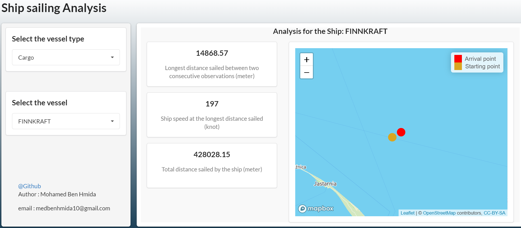Click the 'Starting point' legend label

(483, 66)
